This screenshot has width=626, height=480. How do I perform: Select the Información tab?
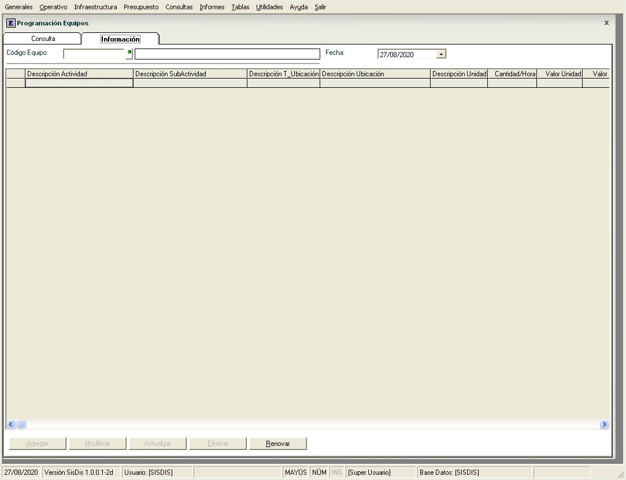point(120,39)
